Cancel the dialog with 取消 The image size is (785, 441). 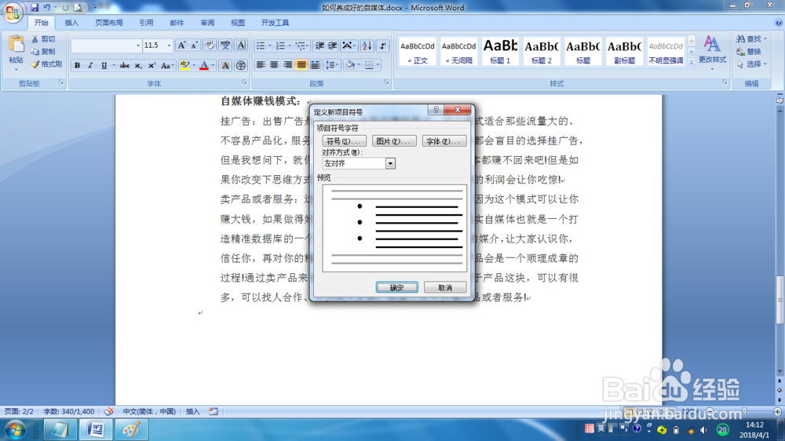point(445,287)
